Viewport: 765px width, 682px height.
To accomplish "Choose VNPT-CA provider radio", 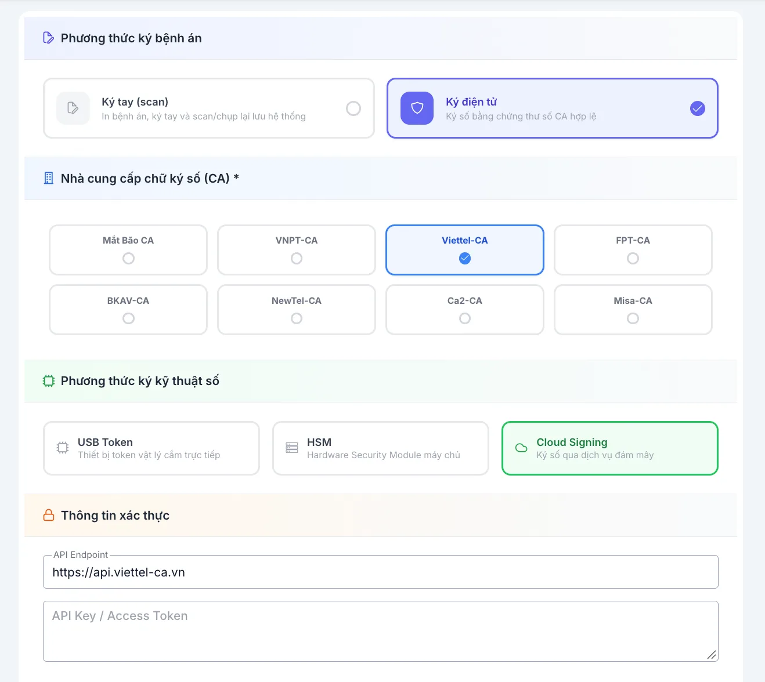I will pyautogui.click(x=297, y=258).
